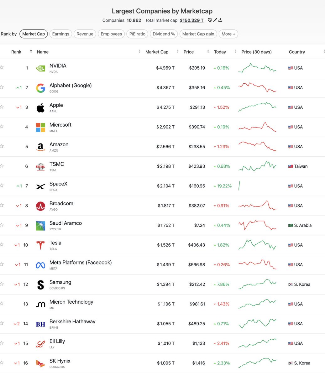This screenshot has height=376, width=325.
Task: Switch ranking to Earnings
Action: [x=60, y=34]
